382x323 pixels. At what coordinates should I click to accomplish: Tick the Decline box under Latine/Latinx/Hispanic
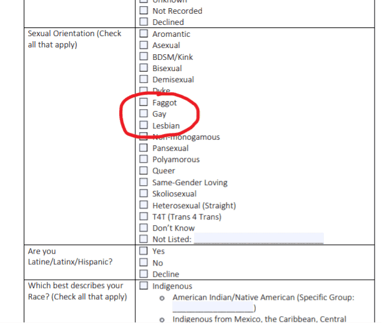tap(144, 274)
